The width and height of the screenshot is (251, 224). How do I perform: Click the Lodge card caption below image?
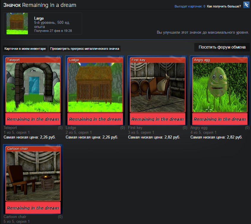click(x=71, y=128)
